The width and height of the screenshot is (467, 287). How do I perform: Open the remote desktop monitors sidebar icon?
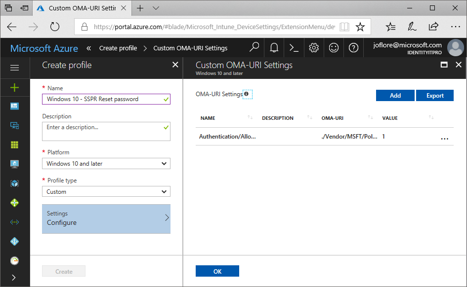point(15,125)
